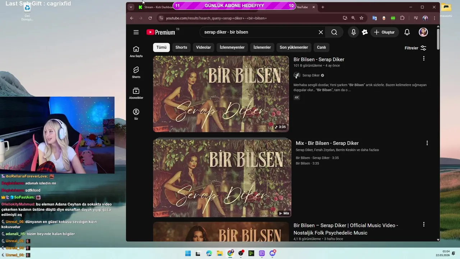This screenshot has height=259, width=460.
Task: Open site information icon in address bar
Action: pos(161,18)
